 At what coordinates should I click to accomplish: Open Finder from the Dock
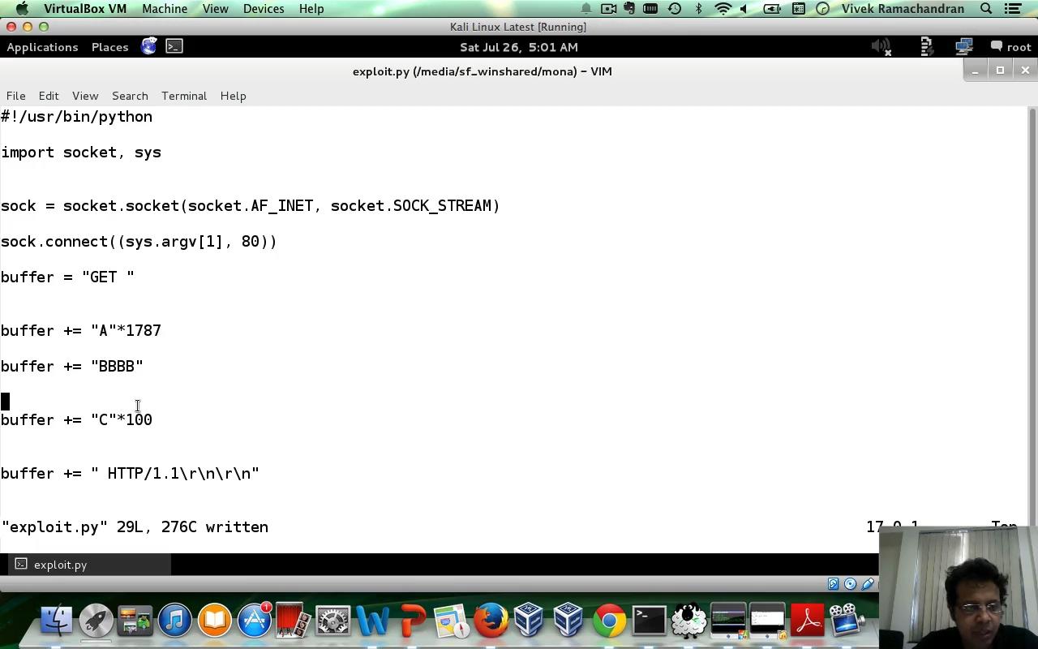pos(56,621)
